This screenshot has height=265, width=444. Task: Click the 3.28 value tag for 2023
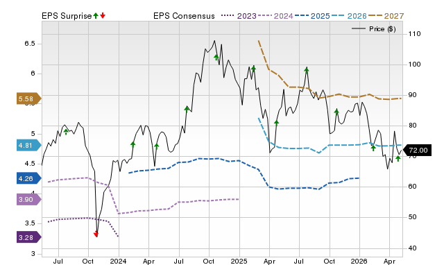point(28,237)
